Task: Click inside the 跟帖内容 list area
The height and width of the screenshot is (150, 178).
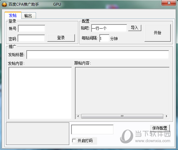Action: 122,91
